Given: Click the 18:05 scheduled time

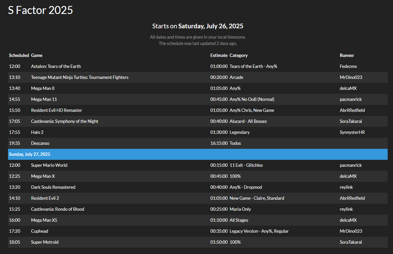Looking at the screenshot, I should coord(15,242).
